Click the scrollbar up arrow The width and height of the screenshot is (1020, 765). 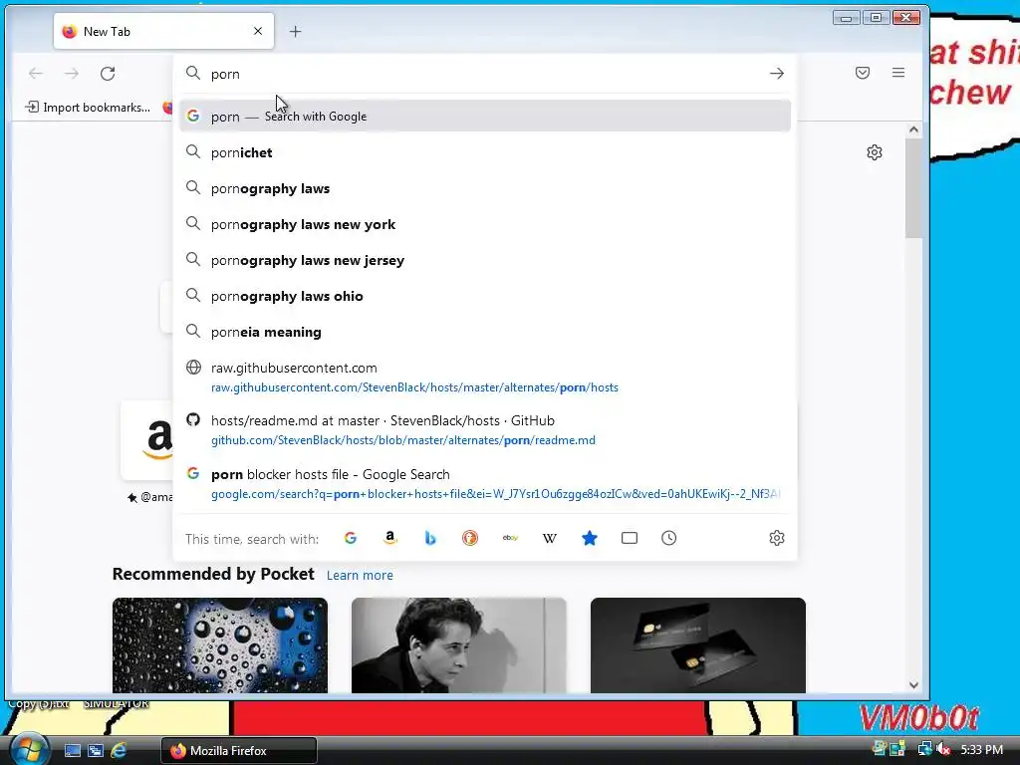point(913,129)
